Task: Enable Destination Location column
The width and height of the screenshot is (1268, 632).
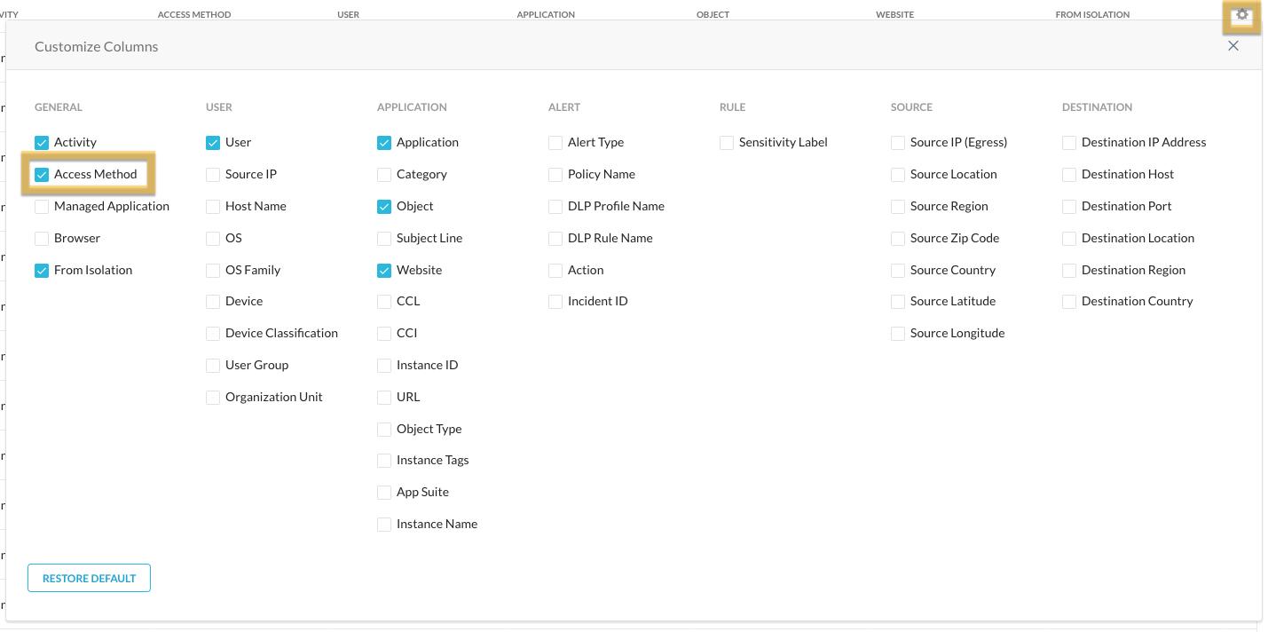Action: pyautogui.click(x=1069, y=239)
